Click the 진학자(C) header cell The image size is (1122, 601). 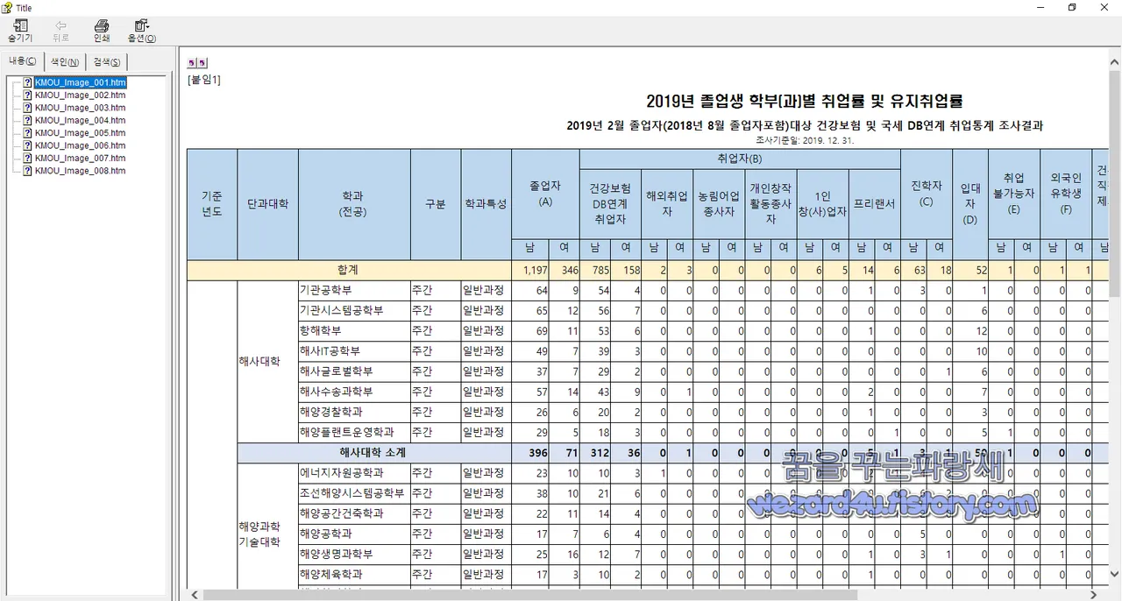coord(927,193)
